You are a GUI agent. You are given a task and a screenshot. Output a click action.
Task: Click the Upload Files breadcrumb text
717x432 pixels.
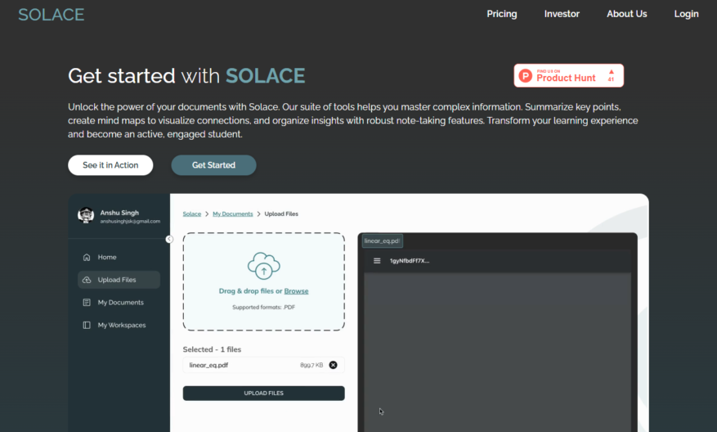tap(281, 214)
